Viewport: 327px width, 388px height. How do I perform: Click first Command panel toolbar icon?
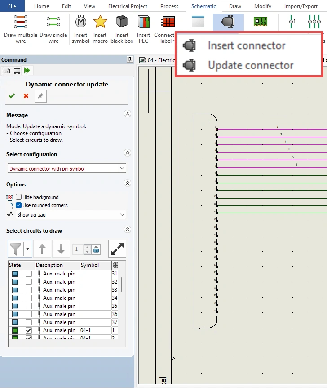tap(6, 71)
